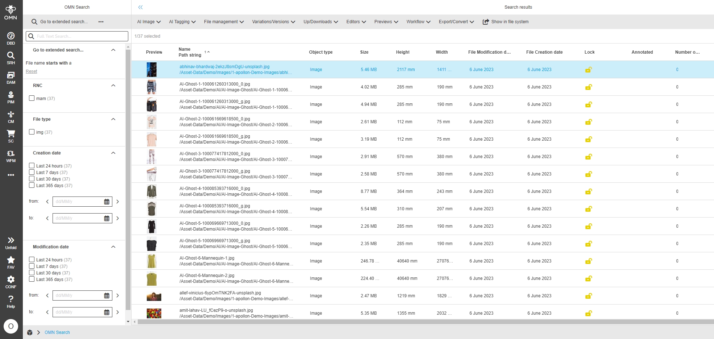Check the mam RNC filter checkbox
This screenshot has height=339, width=714.
(32, 98)
